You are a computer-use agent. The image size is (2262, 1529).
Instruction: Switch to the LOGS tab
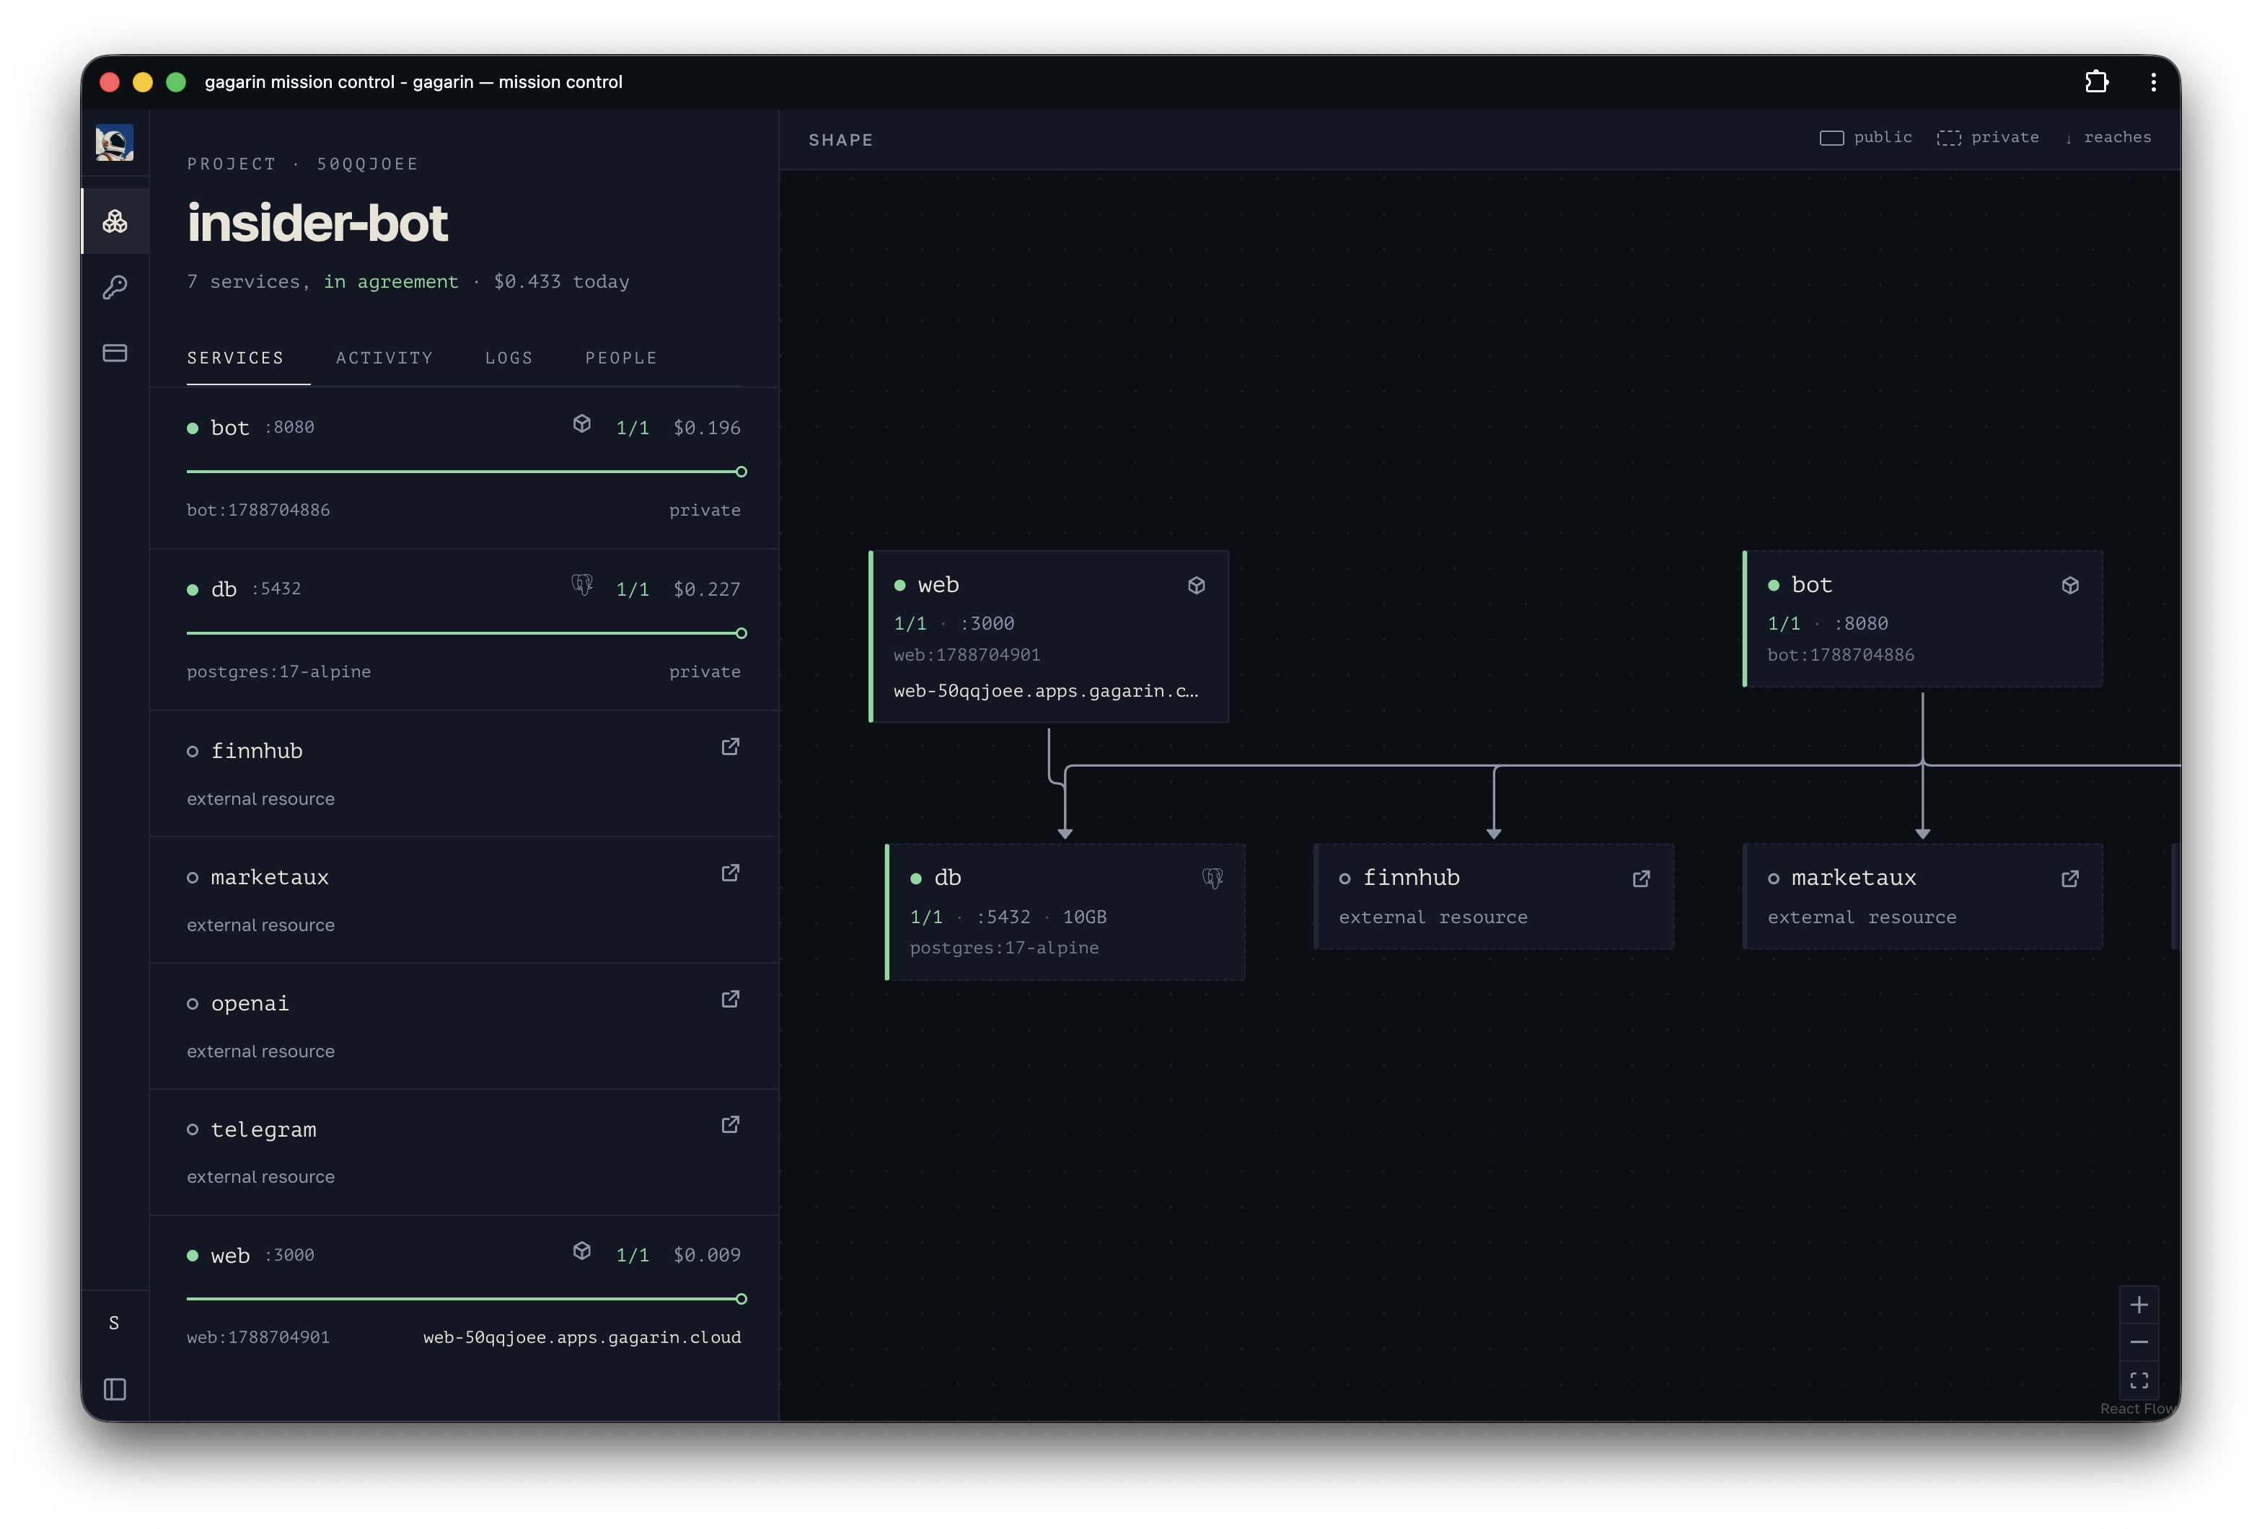pyautogui.click(x=509, y=358)
